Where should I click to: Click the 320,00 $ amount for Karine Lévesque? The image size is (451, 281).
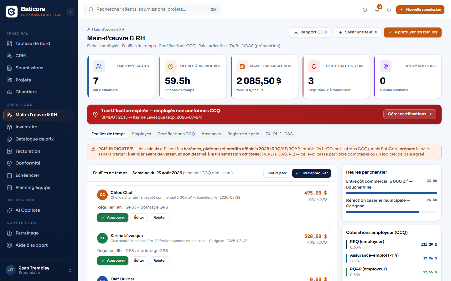[316, 236]
